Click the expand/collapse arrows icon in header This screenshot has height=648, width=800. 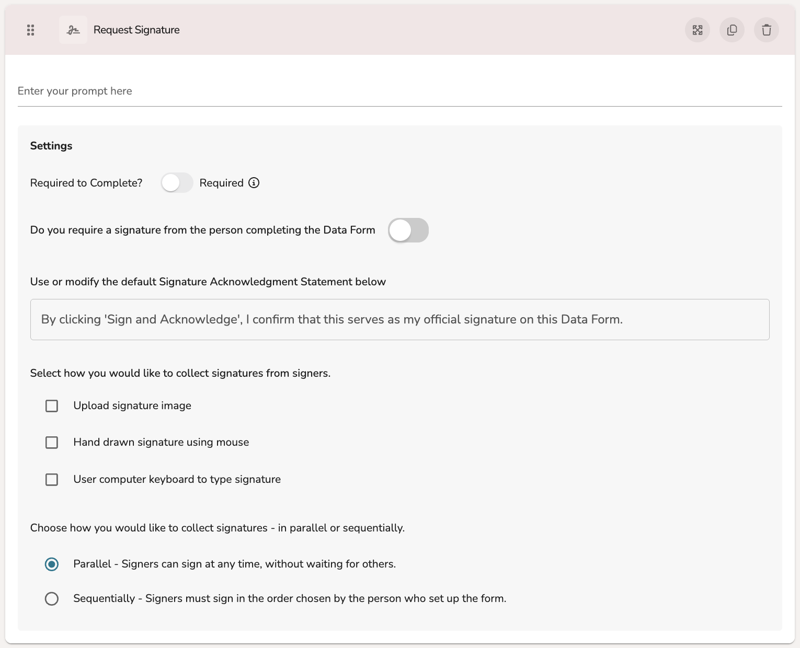698,30
